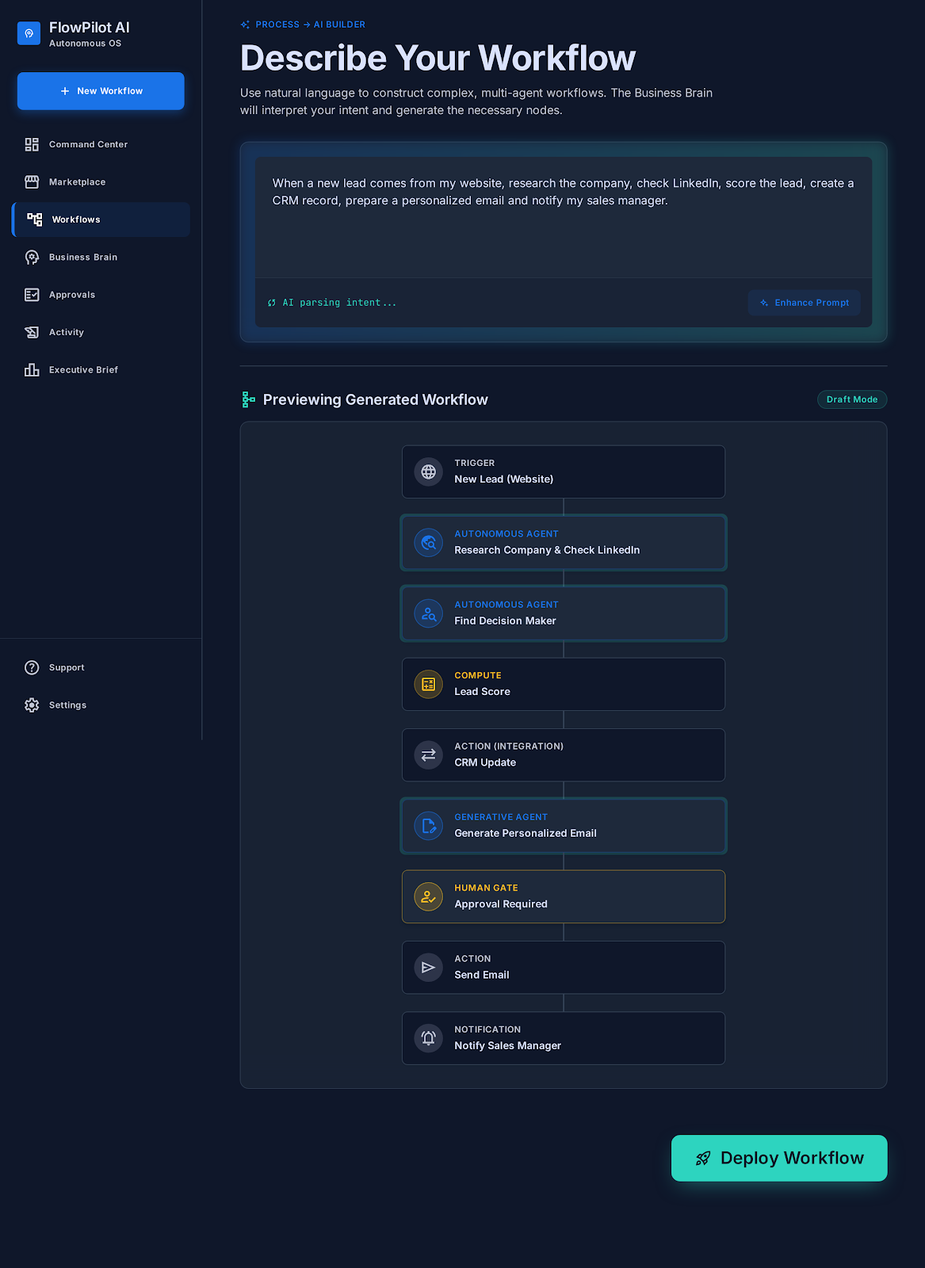Click the Activity icon in sidebar
925x1268 pixels.
pyautogui.click(x=32, y=332)
